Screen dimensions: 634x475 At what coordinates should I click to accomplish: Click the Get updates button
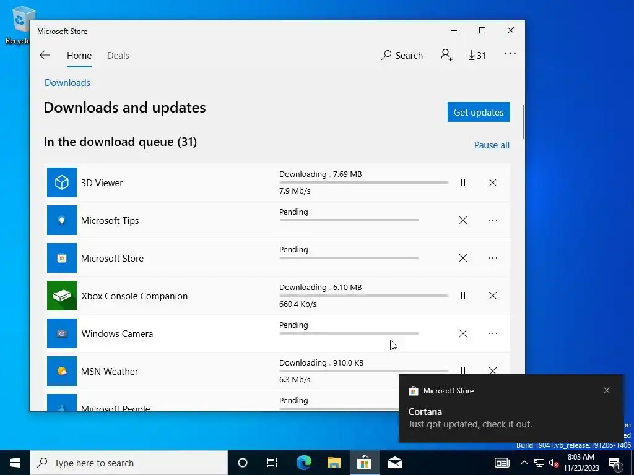479,112
